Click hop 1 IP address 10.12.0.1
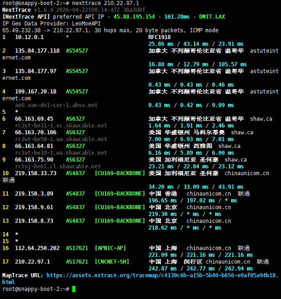Viewport: 281px width, 299px height. tap(29, 37)
